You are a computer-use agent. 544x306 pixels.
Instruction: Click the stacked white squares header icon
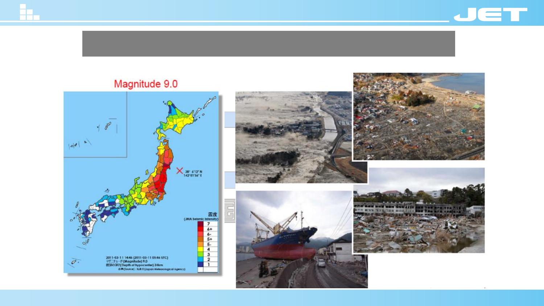[x=29, y=12]
